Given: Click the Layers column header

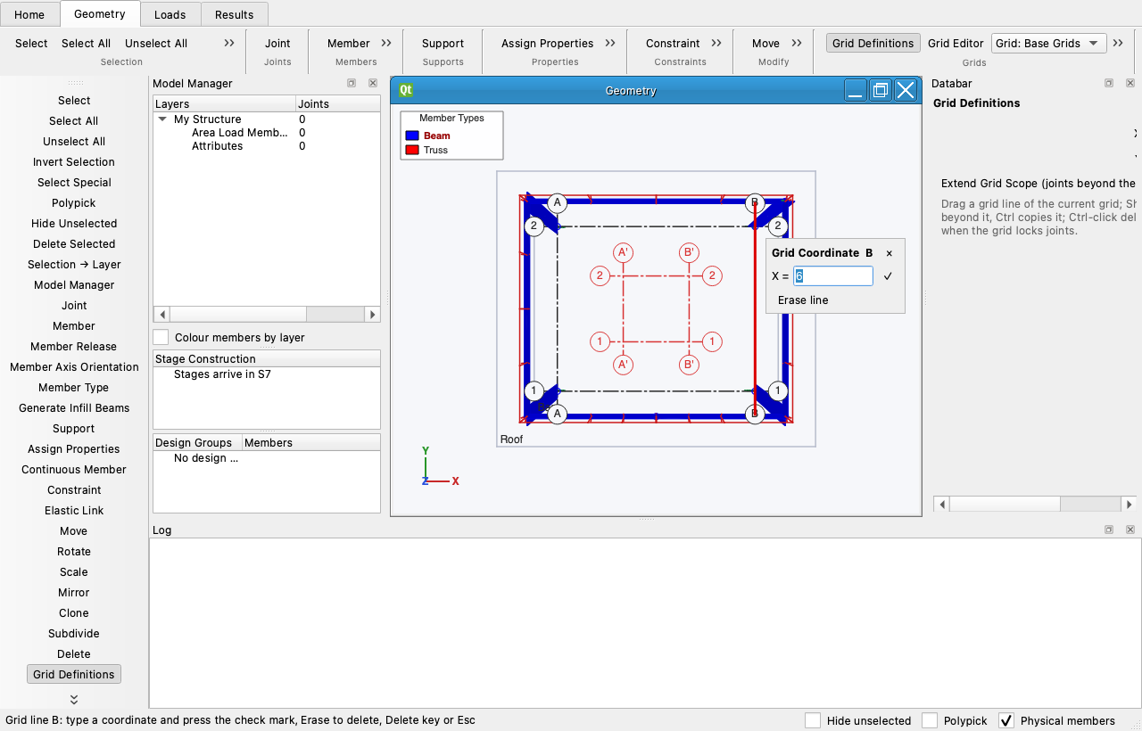Looking at the screenshot, I should pyautogui.click(x=224, y=104).
